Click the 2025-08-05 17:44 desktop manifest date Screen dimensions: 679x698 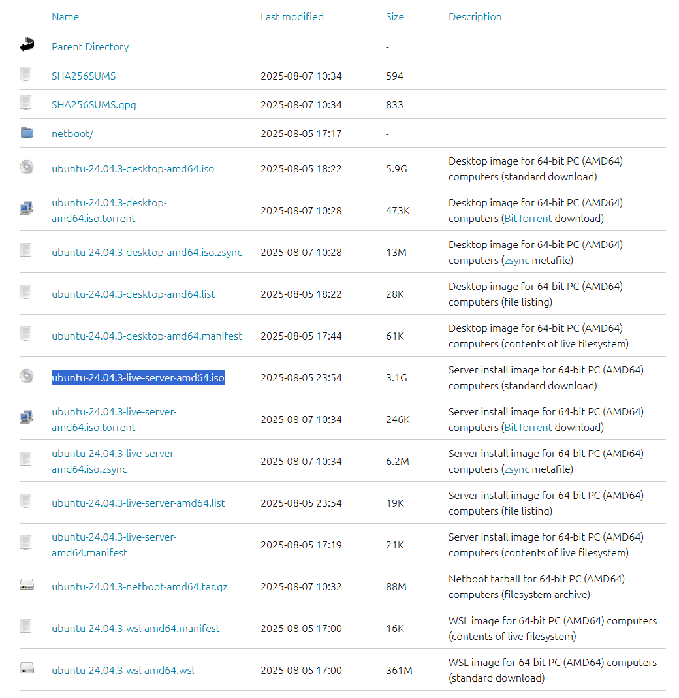[301, 336]
